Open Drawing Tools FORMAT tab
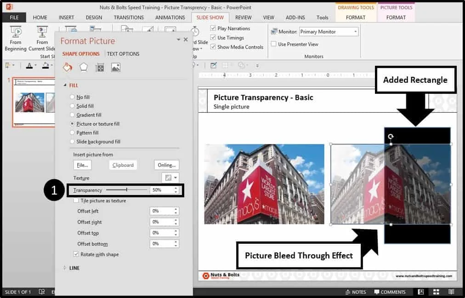This screenshot has width=465, height=298. [356, 17]
